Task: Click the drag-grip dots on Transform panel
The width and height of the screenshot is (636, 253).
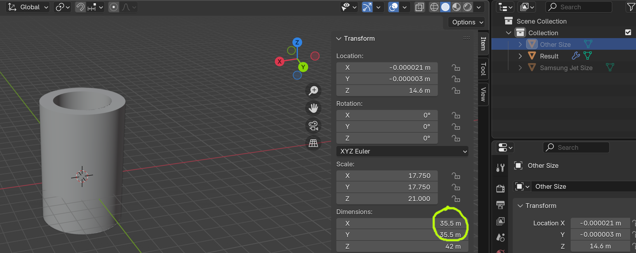Action: coord(466,38)
